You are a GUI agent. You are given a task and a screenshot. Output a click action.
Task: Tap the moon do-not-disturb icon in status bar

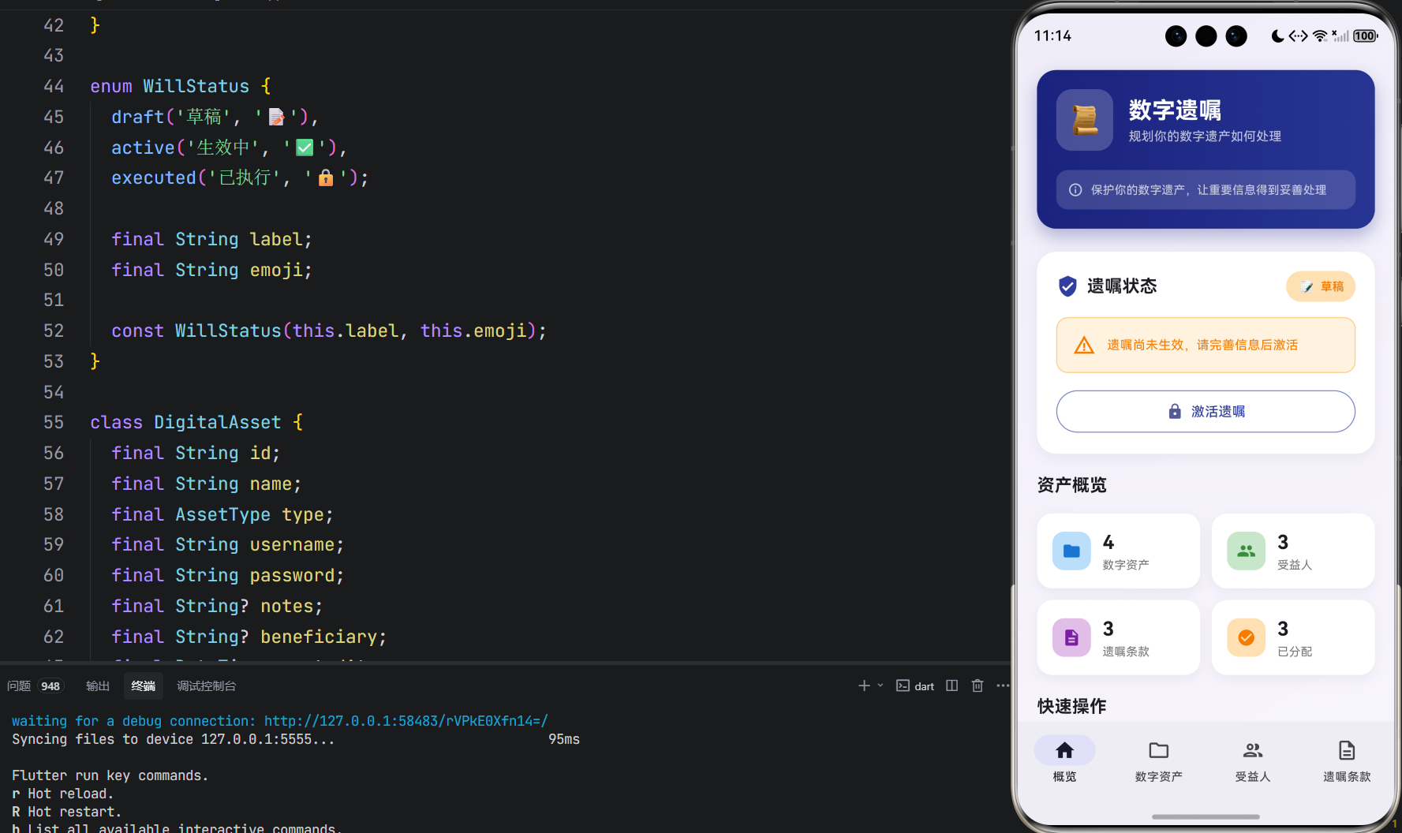click(1277, 36)
